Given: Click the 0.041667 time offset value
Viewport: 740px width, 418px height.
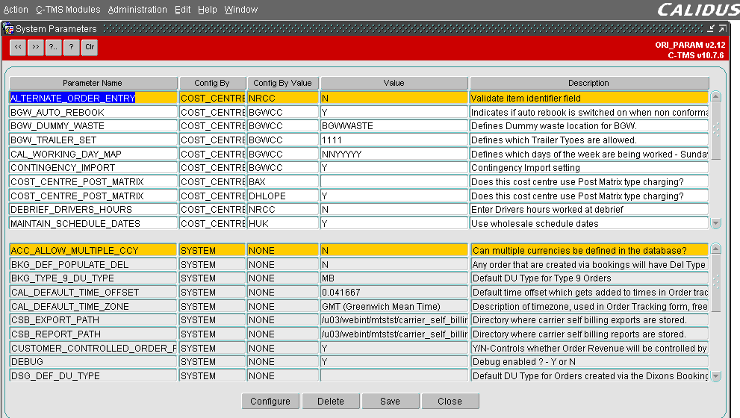Looking at the screenshot, I should 394,293.
